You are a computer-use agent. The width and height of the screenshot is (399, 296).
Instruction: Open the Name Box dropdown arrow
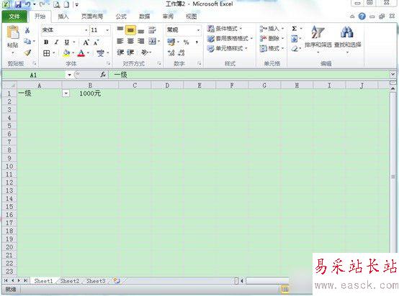pyautogui.click(x=69, y=75)
